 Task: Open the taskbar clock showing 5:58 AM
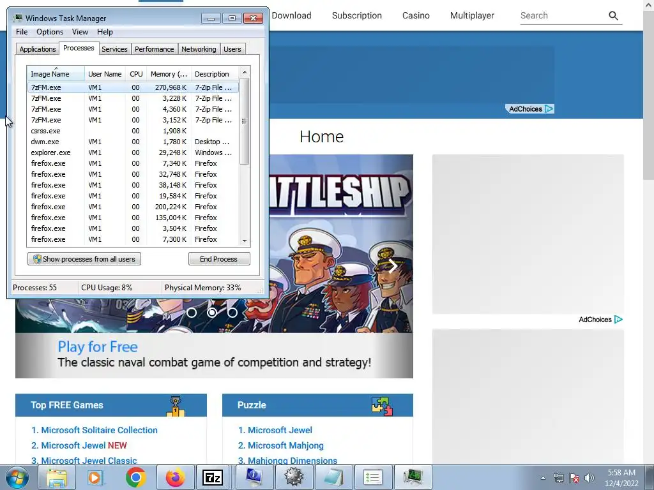pyautogui.click(x=621, y=478)
